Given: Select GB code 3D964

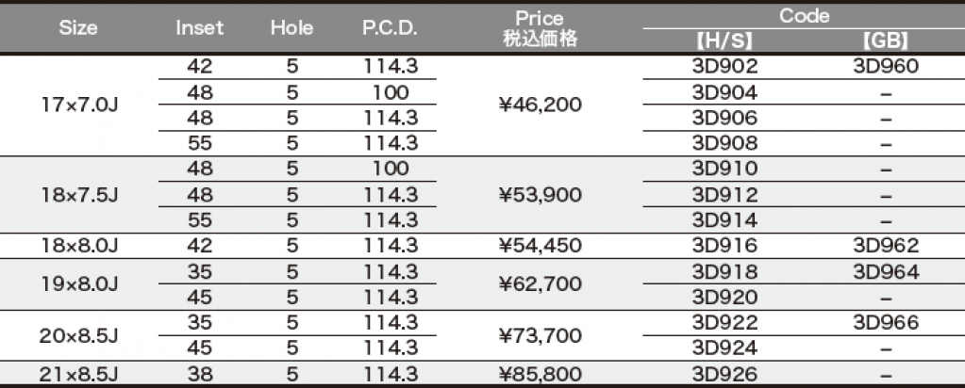Looking at the screenshot, I should [x=886, y=272].
